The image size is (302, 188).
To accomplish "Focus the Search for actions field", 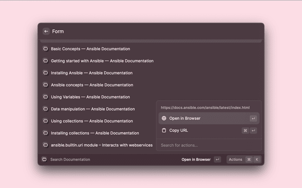I will [208, 145].
